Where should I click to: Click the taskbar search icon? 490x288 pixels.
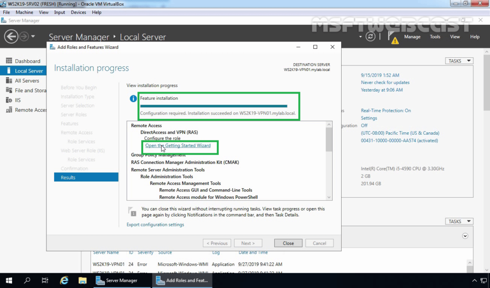pyautogui.click(x=27, y=280)
